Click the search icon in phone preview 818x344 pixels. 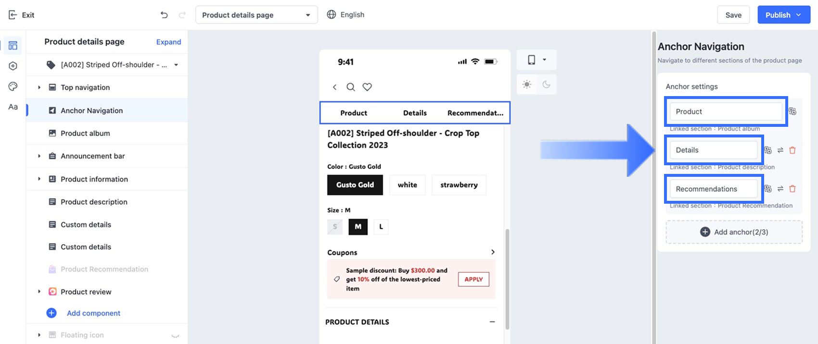pyautogui.click(x=351, y=87)
